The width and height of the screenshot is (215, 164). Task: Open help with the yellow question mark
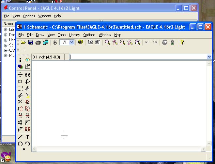(182, 42)
